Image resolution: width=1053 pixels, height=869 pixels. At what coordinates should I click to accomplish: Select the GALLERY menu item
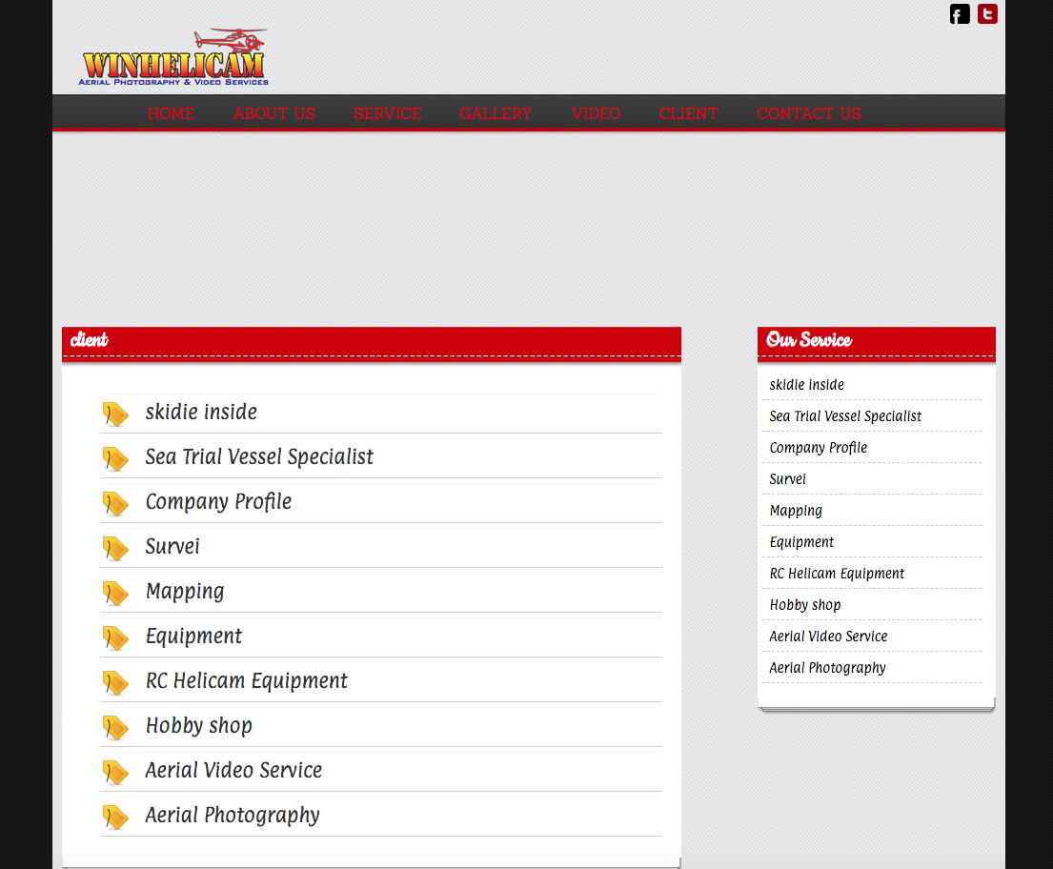(496, 113)
